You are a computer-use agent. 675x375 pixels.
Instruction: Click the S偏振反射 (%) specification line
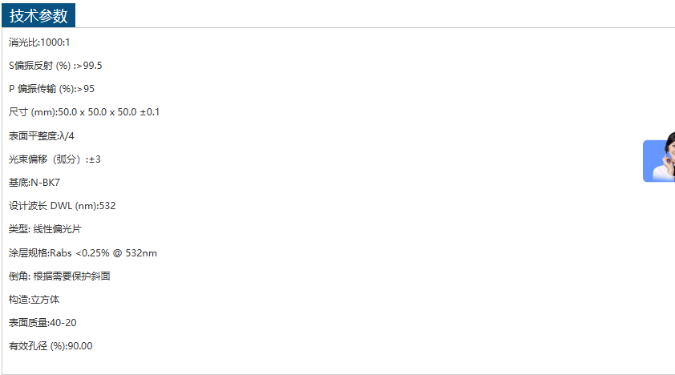55,66
